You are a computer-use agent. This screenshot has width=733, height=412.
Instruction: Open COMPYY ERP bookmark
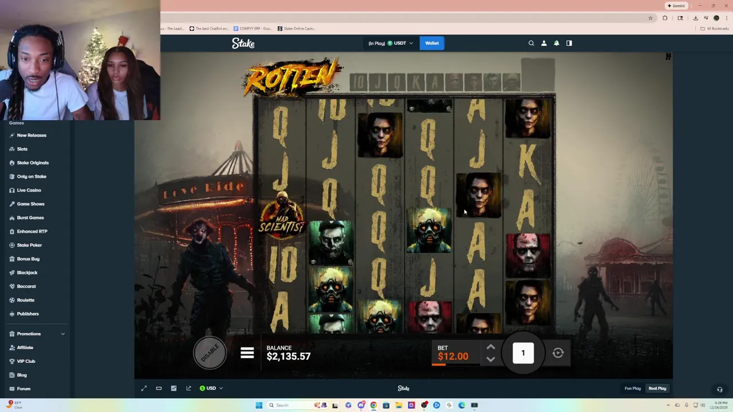pos(253,29)
